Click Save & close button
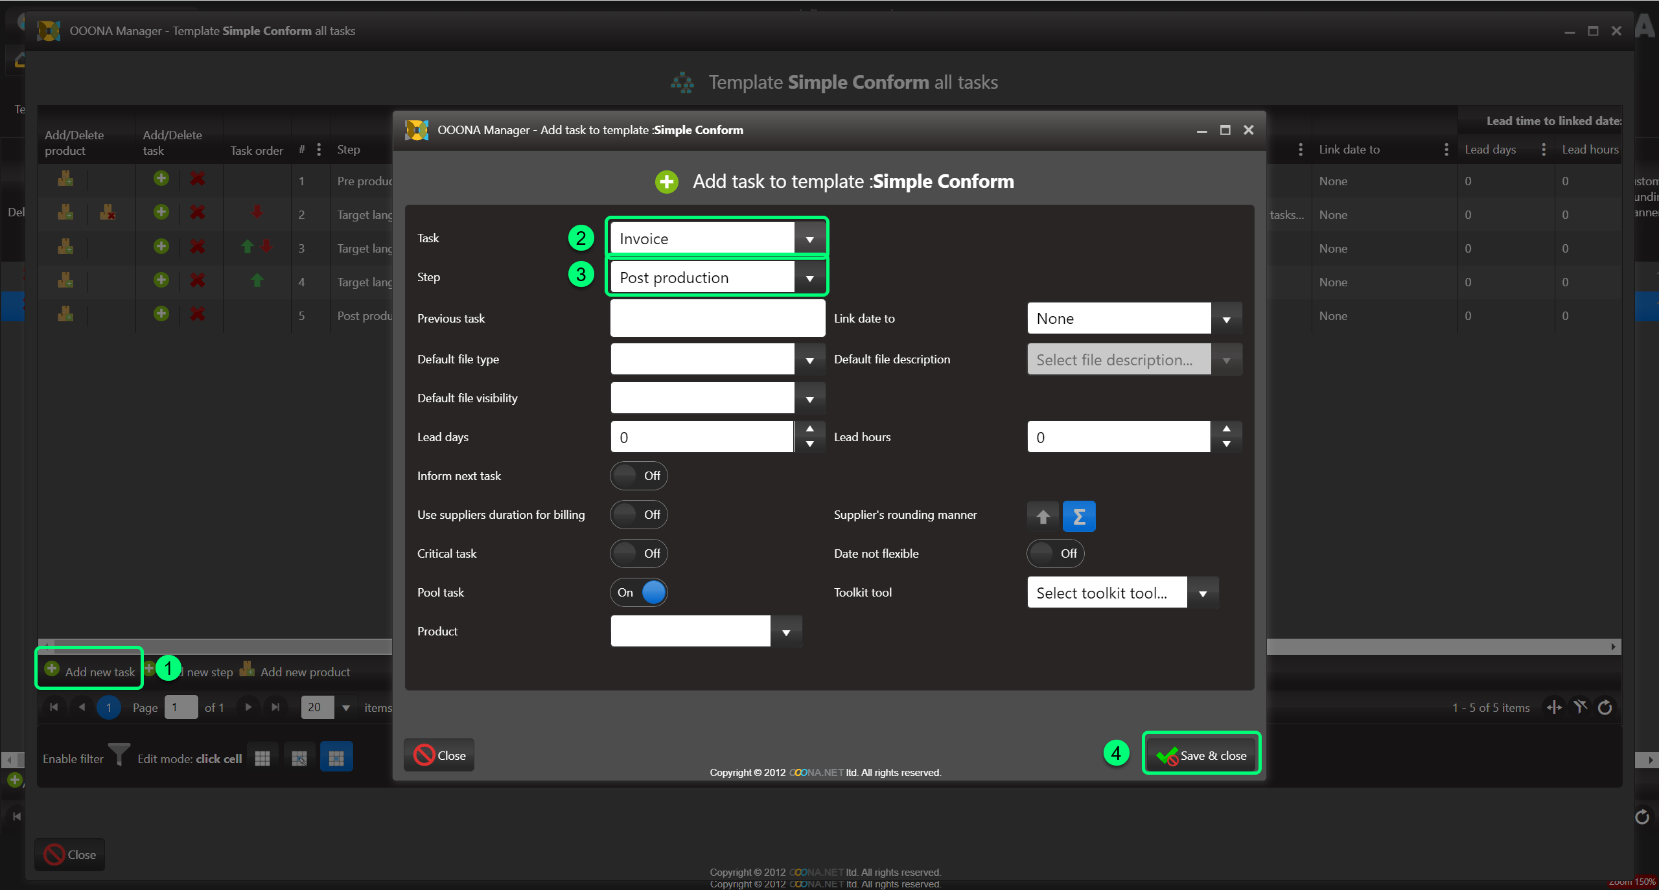 [x=1201, y=755]
